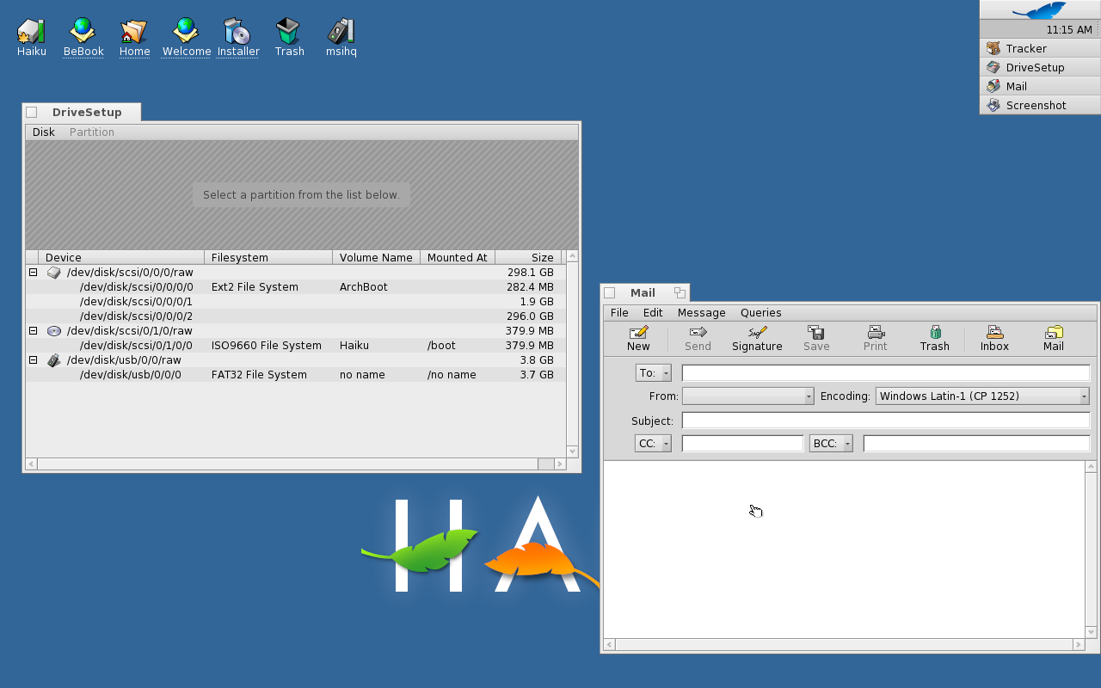This screenshot has width=1101, height=688.
Task: Open the To: recipient dropdown
Action: pos(653,373)
